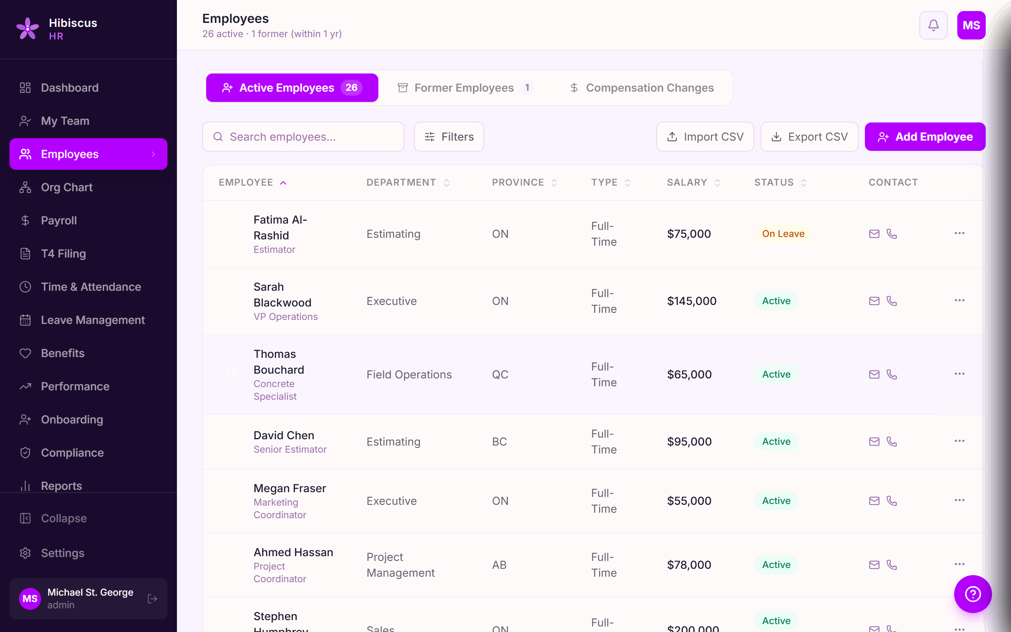Click the Dashboard grid icon in sidebar
The height and width of the screenshot is (632, 1011).
(x=25, y=88)
